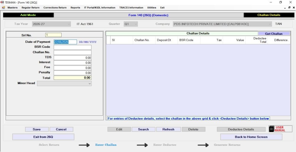This screenshot has width=296, height=152.
Task: Expand the Company dropdown
Action: point(270,24)
